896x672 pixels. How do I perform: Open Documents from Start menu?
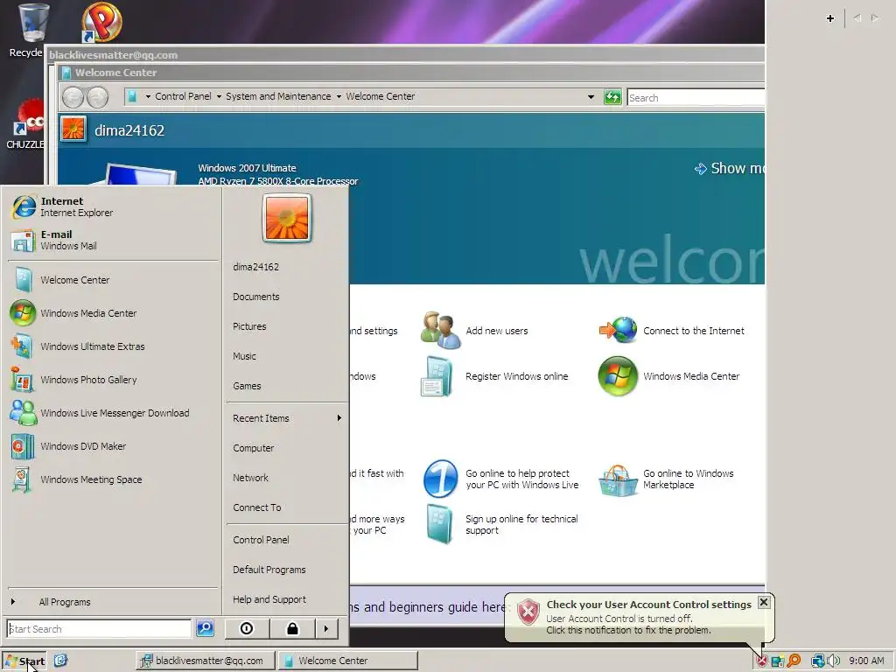click(256, 297)
